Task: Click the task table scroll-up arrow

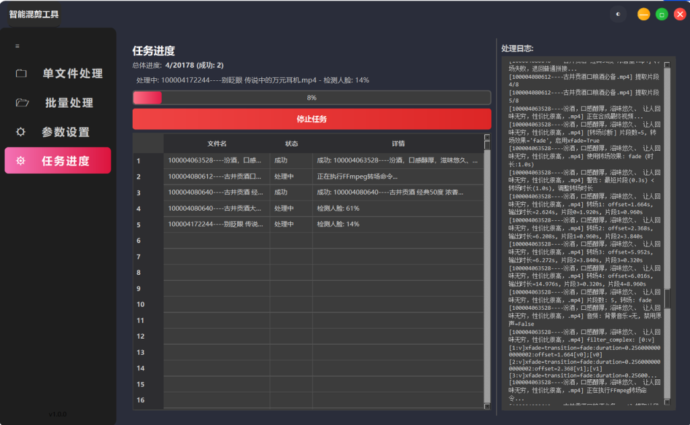Action: pyautogui.click(x=487, y=137)
